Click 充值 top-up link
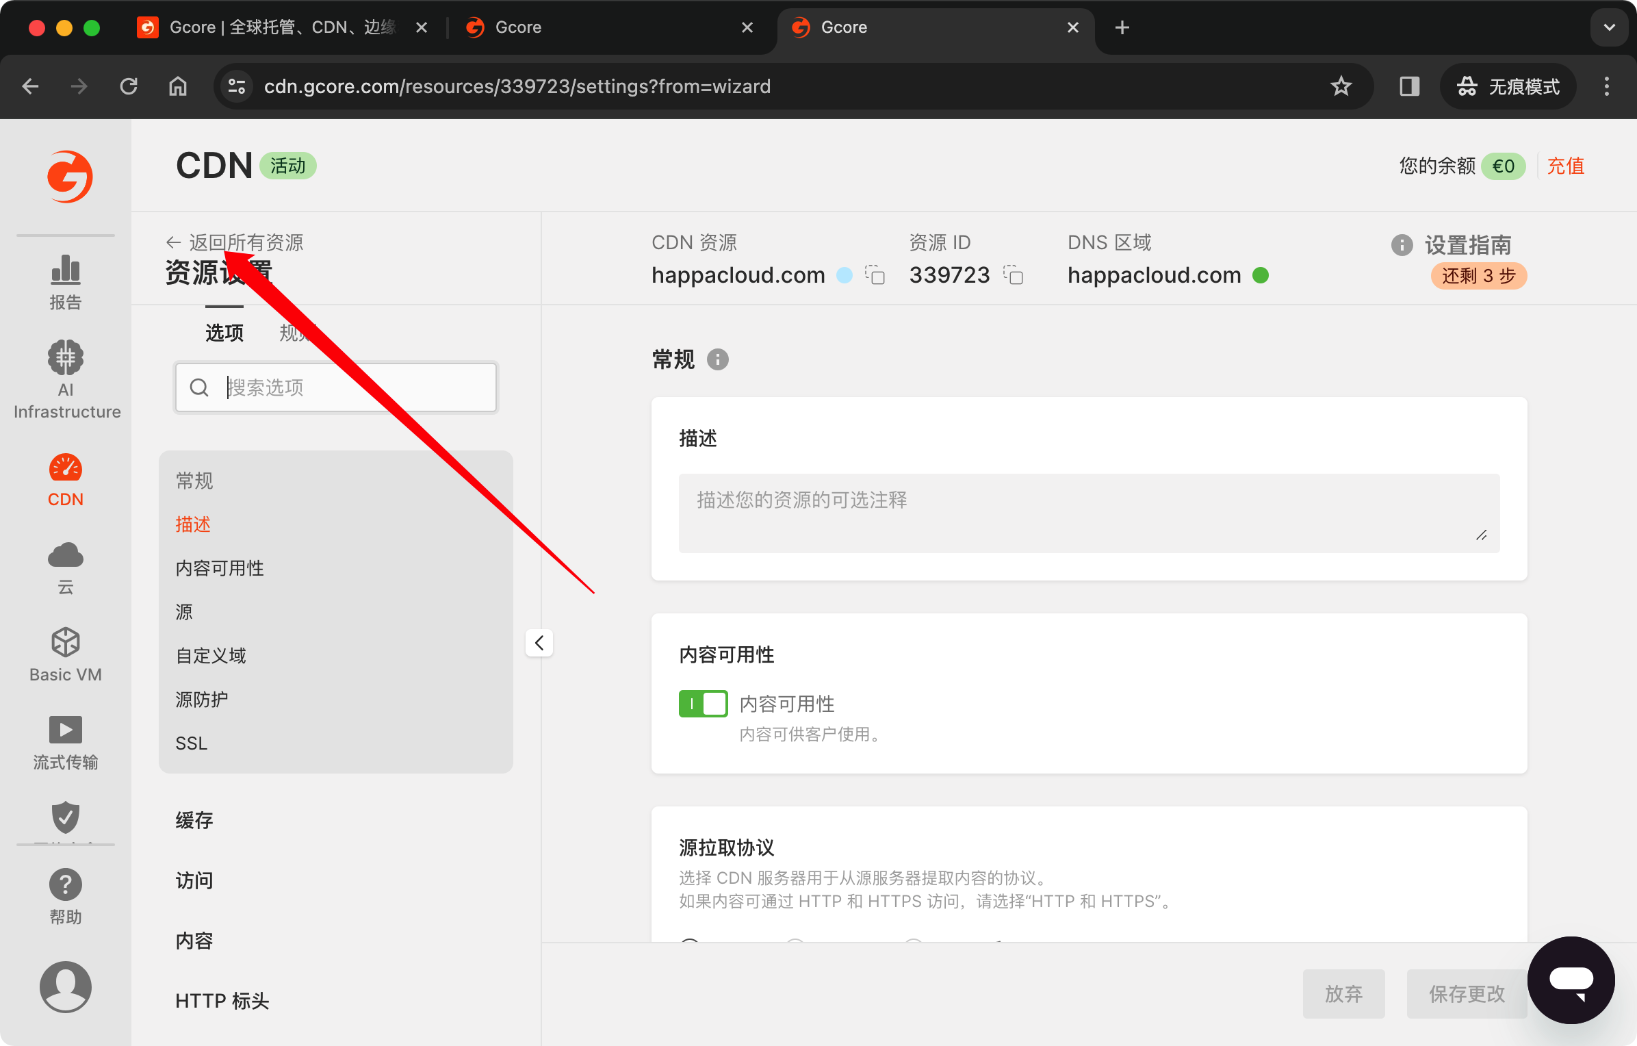This screenshot has width=1637, height=1046. (x=1566, y=166)
